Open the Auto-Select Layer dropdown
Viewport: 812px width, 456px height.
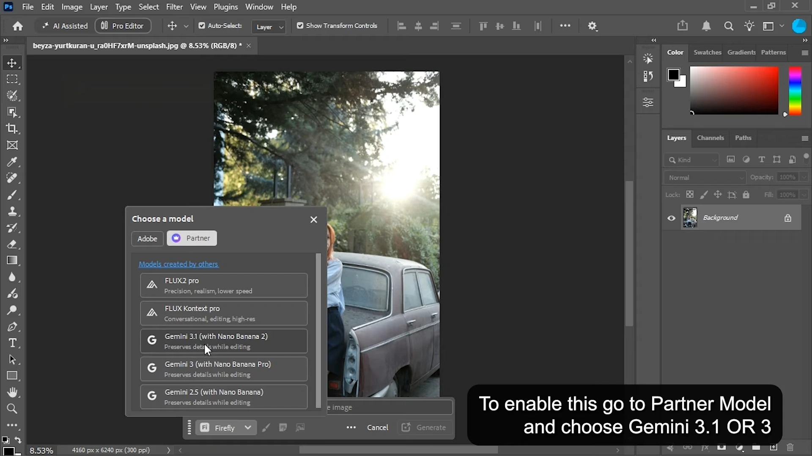(x=269, y=27)
